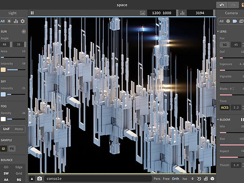Switch the camera to Pers mode

click(157, 179)
